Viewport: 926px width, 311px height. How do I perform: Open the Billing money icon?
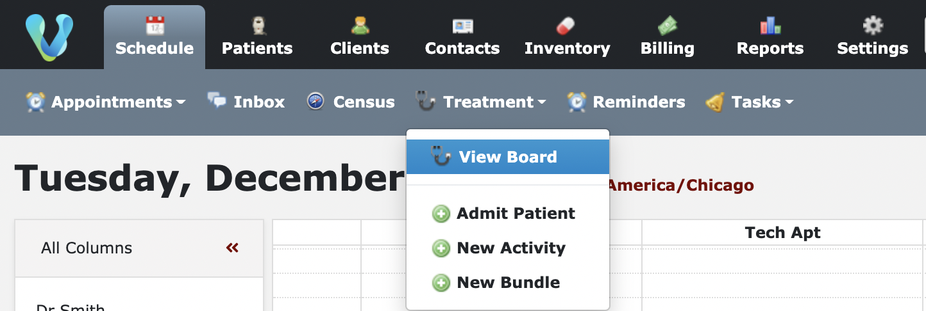pos(667,26)
